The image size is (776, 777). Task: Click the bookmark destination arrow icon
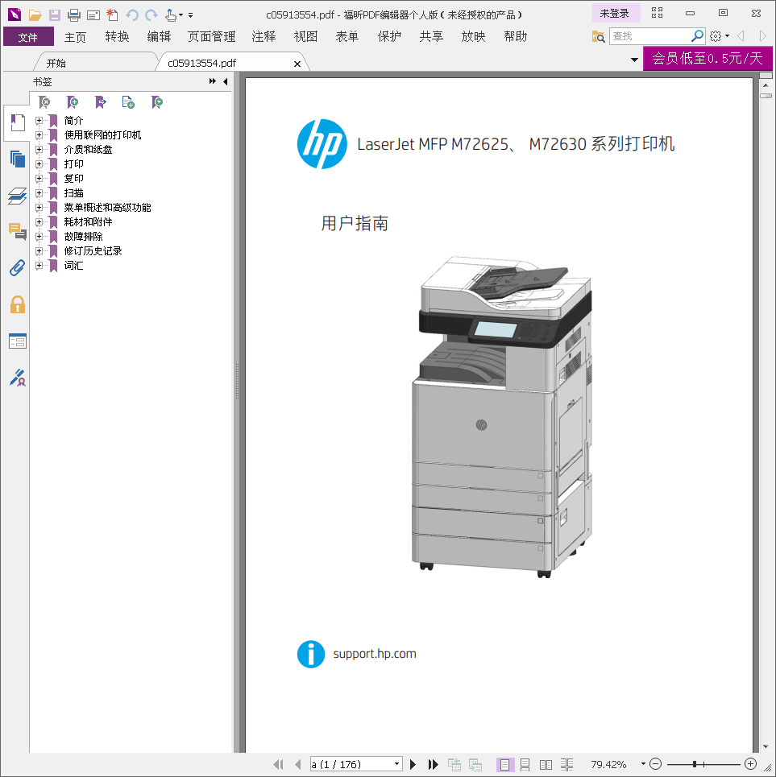tap(100, 102)
